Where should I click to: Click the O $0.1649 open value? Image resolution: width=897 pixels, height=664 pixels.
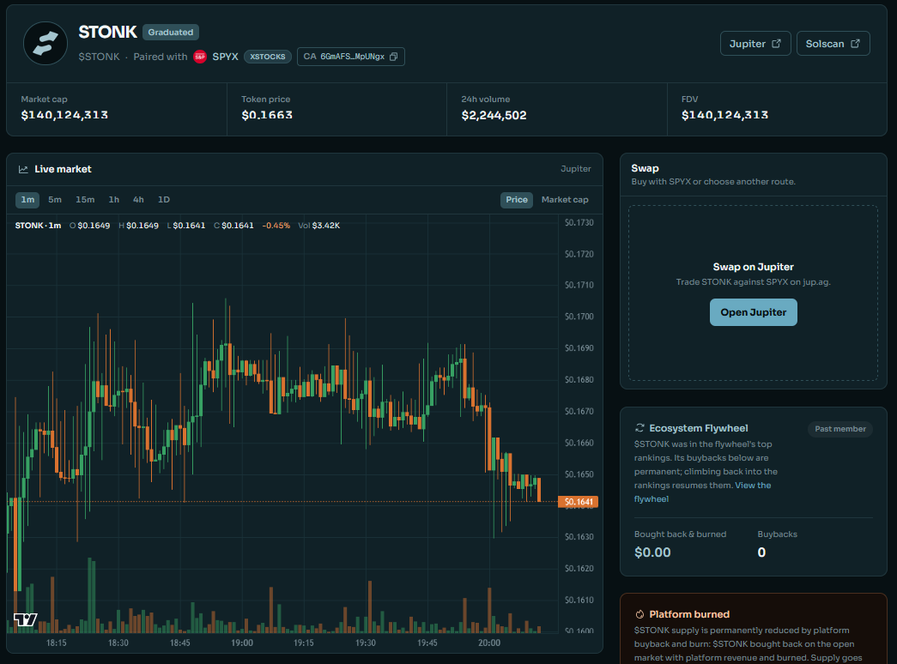90,226
